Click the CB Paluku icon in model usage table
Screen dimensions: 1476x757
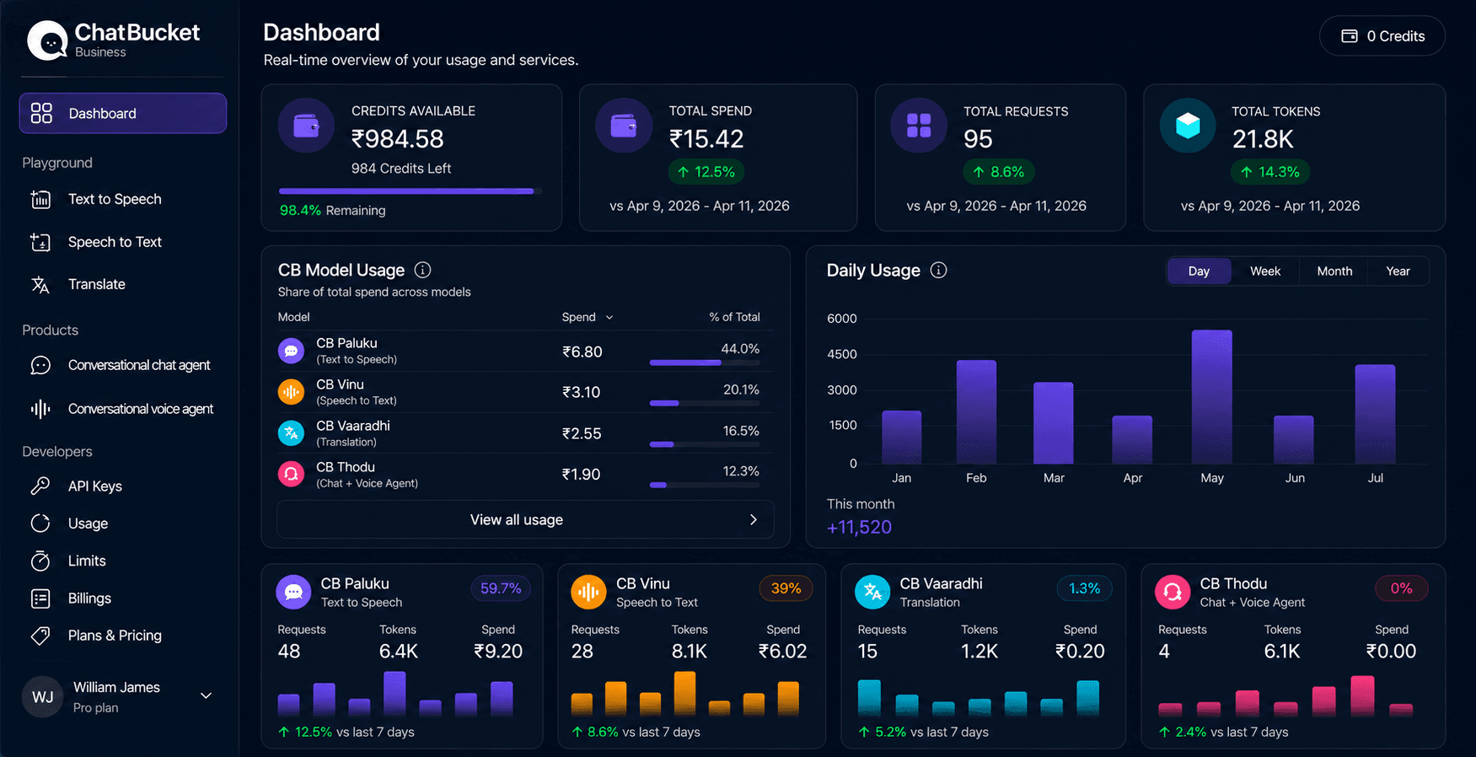point(292,351)
